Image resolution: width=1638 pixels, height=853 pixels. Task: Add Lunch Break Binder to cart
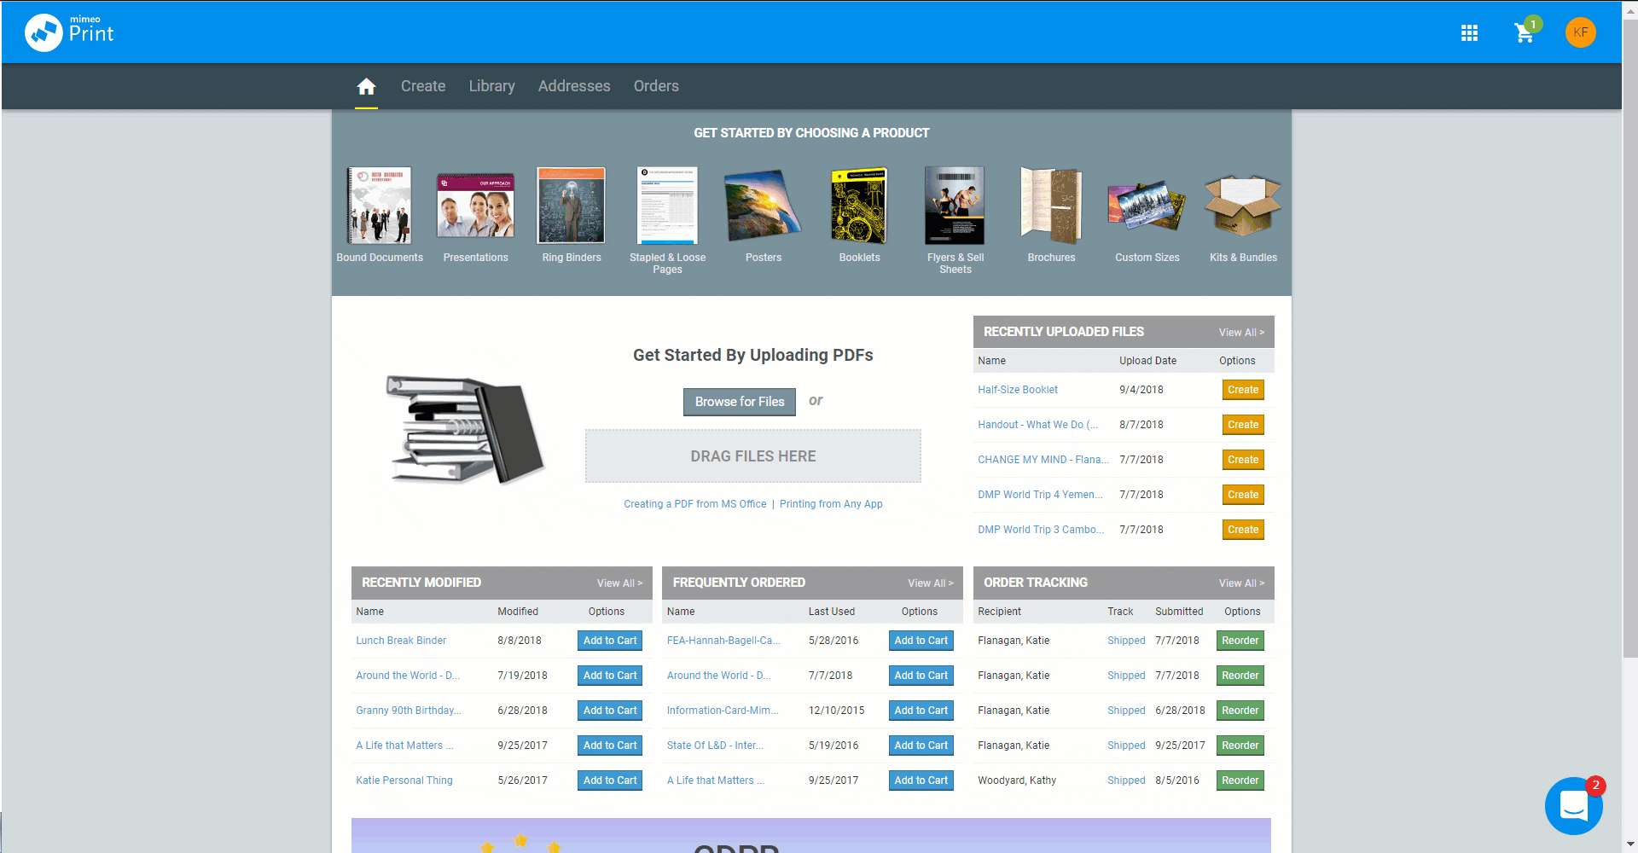pos(610,641)
